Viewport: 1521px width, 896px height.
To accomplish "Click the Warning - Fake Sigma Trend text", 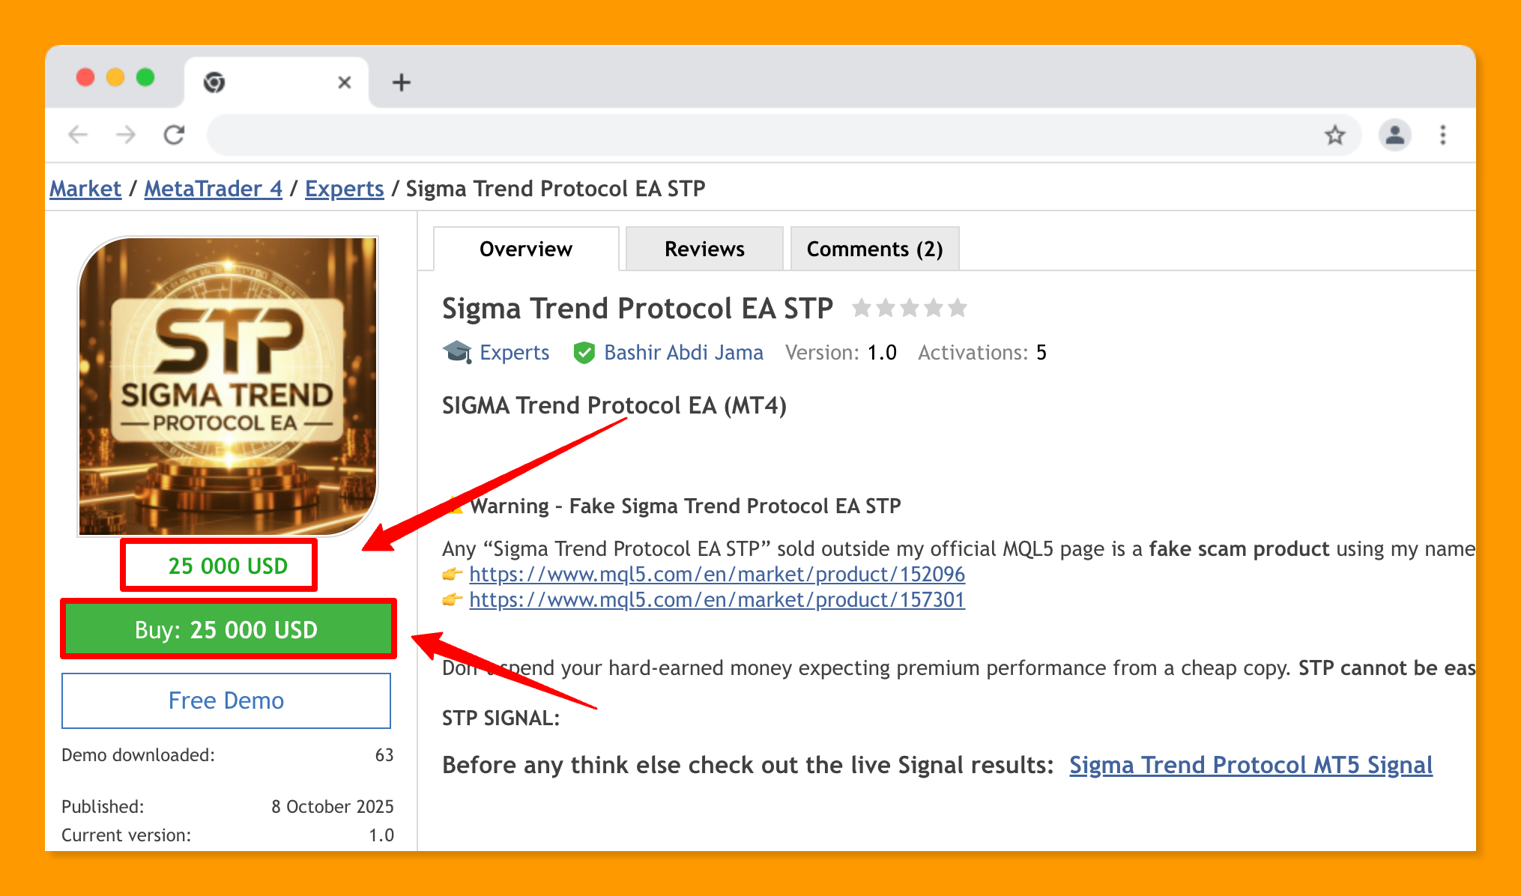I will [x=686, y=506].
